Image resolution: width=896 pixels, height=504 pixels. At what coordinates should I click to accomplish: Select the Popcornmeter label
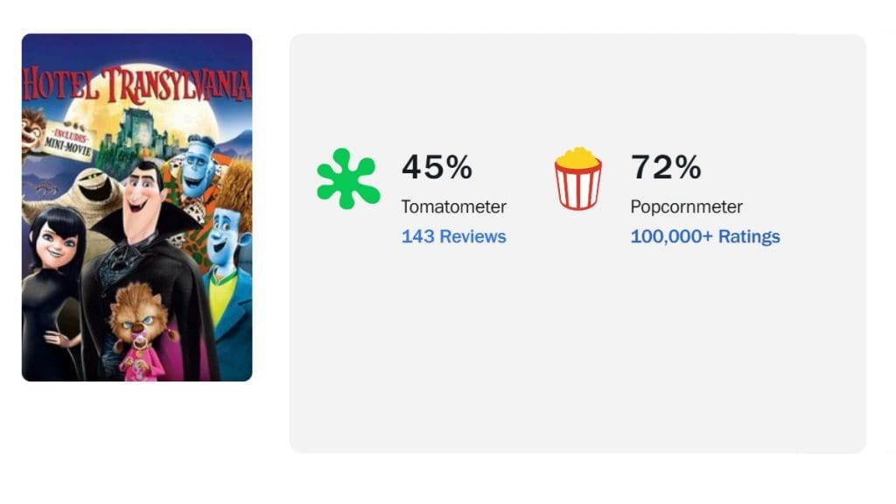click(x=686, y=207)
